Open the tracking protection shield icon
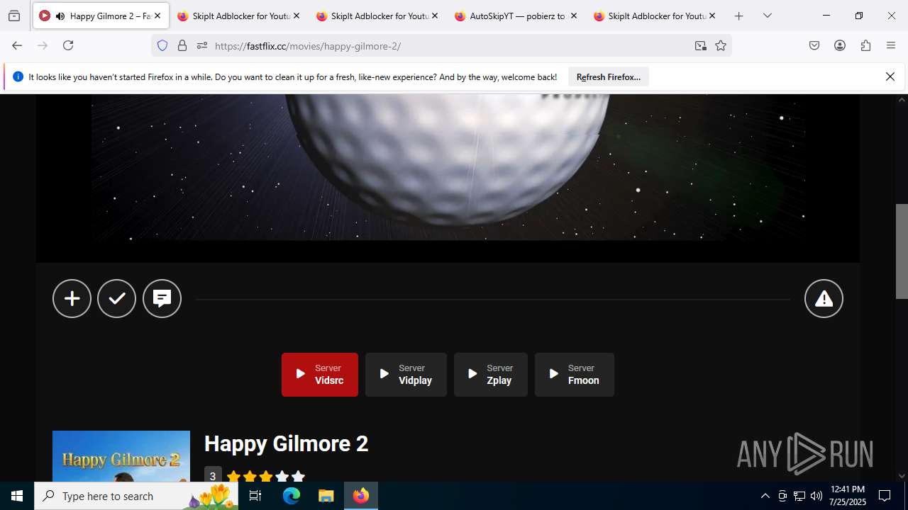Viewport: 908px width, 510px height. point(162,45)
